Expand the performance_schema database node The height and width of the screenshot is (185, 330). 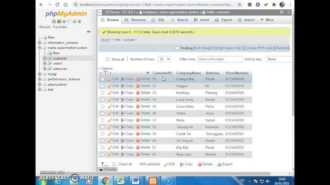coord(40,79)
